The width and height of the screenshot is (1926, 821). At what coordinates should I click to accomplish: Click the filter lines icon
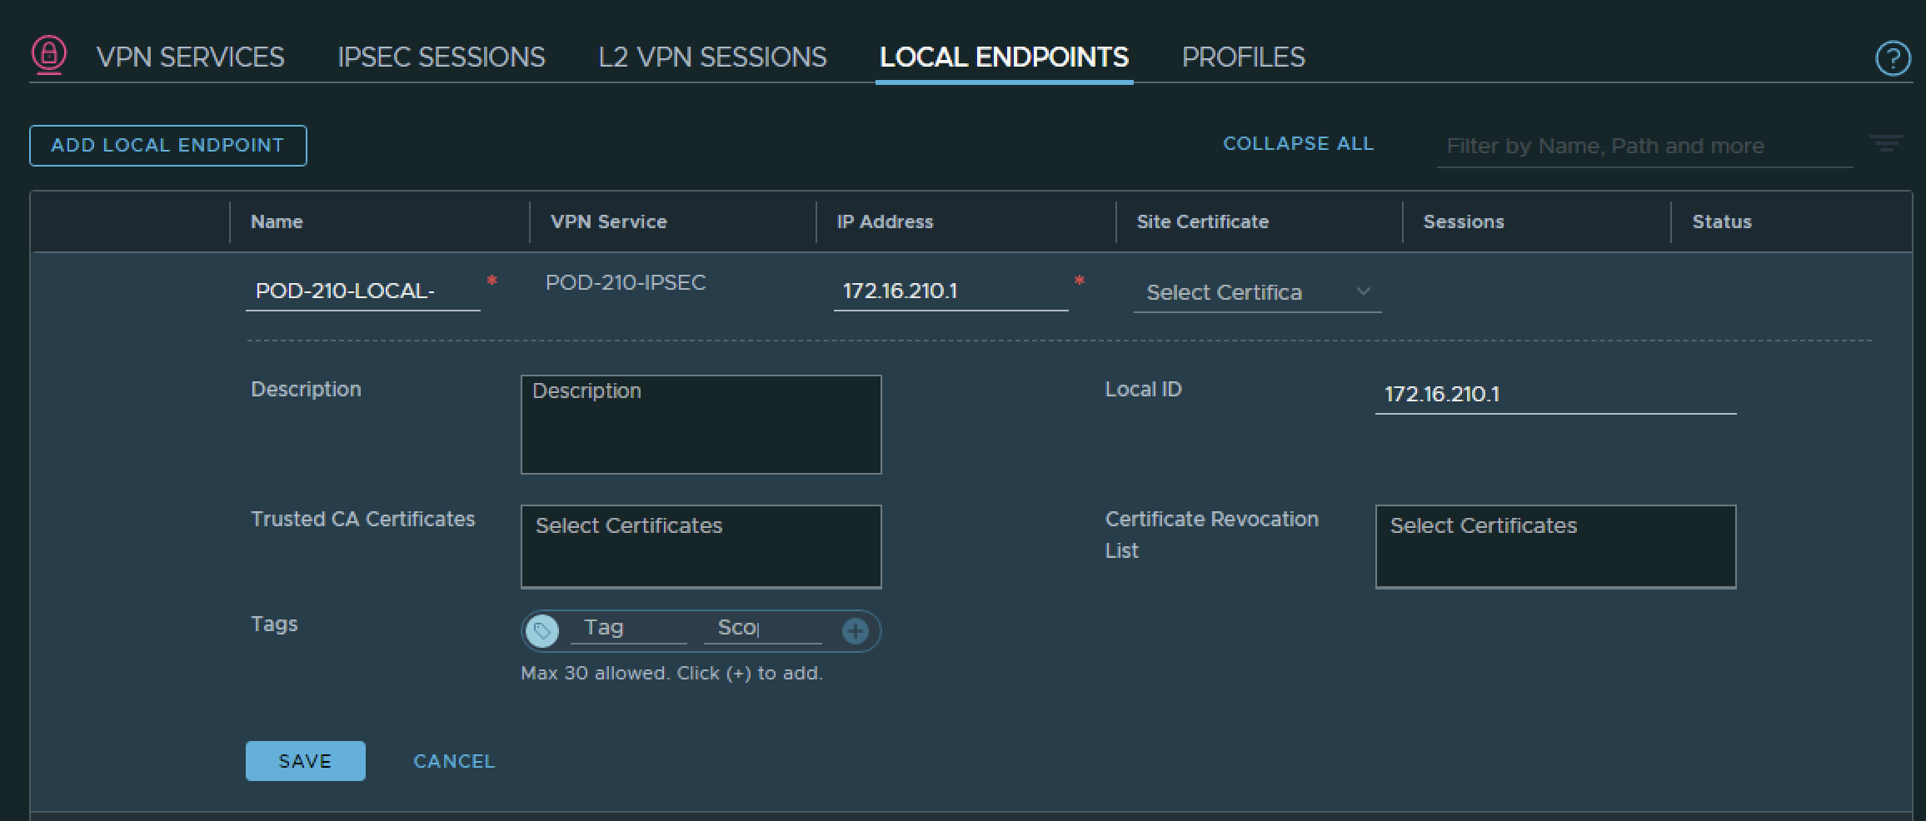pyautogui.click(x=1886, y=144)
